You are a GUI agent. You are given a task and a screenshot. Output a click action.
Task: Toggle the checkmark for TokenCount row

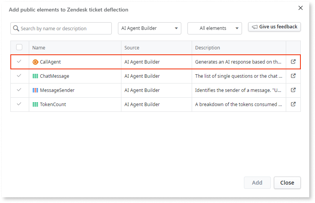tap(19, 104)
